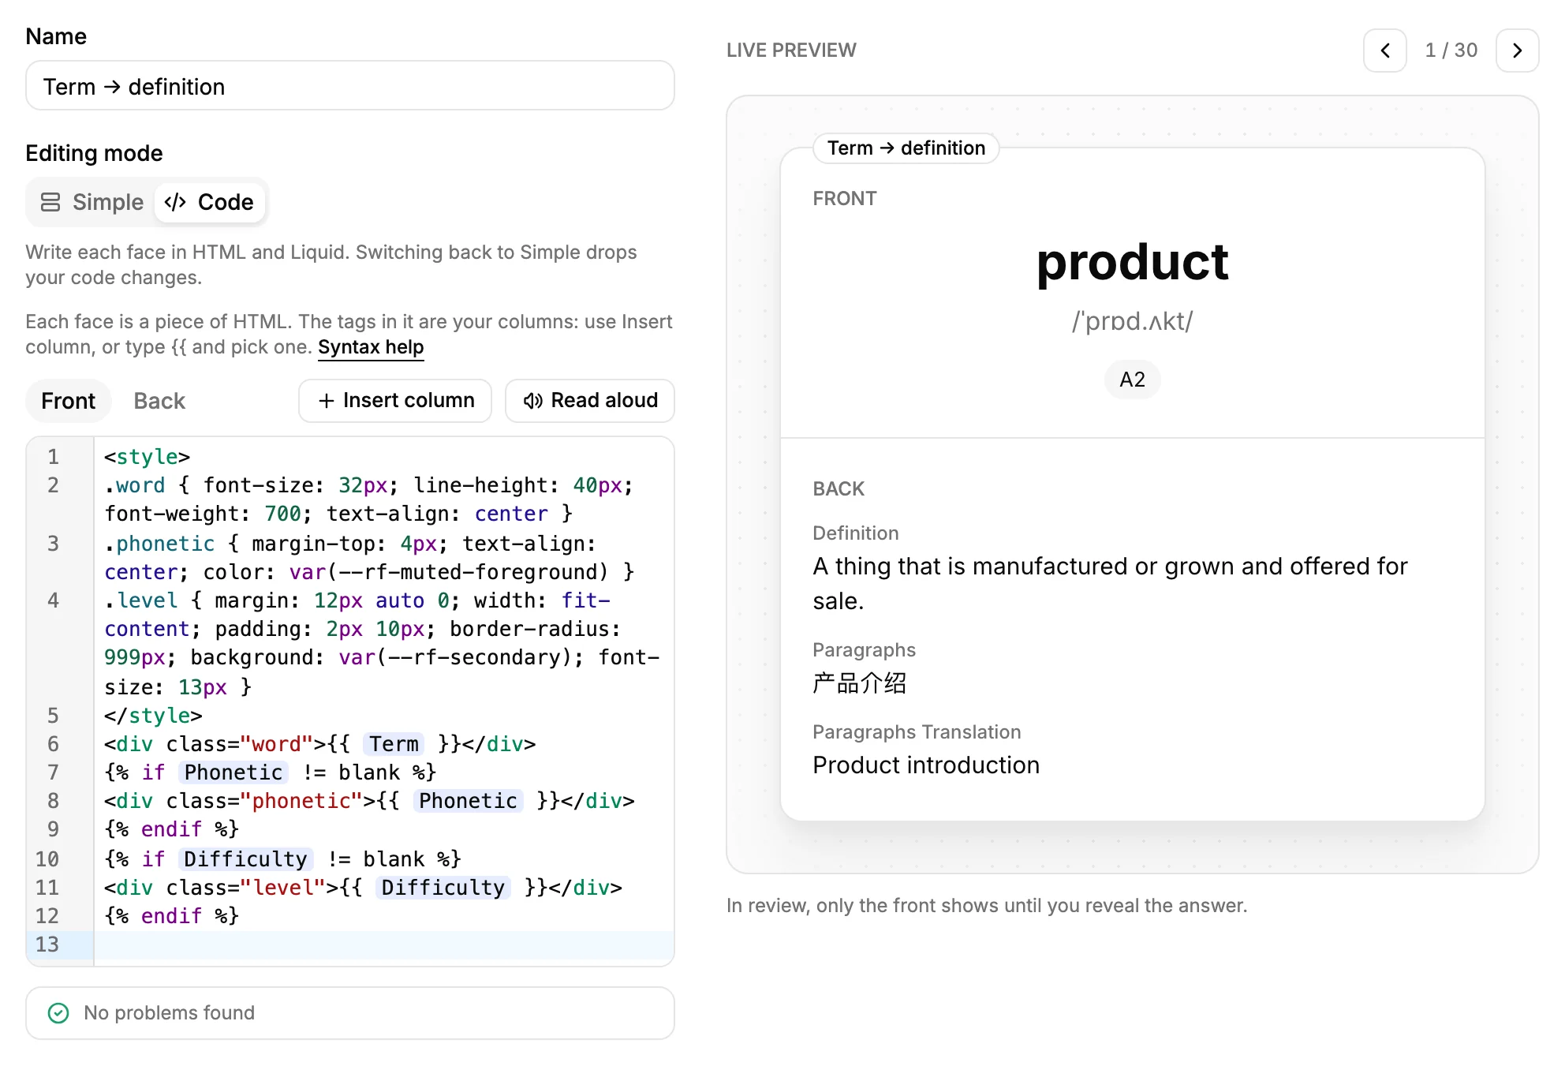Image resolution: width=1565 pixels, height=1066 pixels.
Task: Click the Phonetic tag on line 8
Action: click(468, 801)
